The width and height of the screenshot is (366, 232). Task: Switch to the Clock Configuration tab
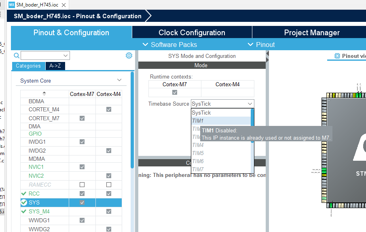[x=192, y=33]
